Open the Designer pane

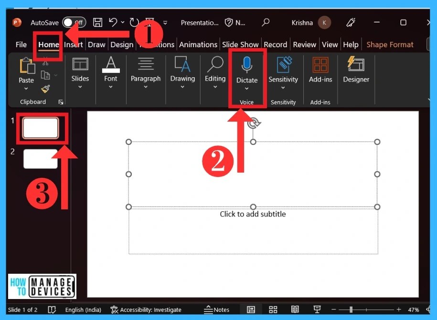356,72
